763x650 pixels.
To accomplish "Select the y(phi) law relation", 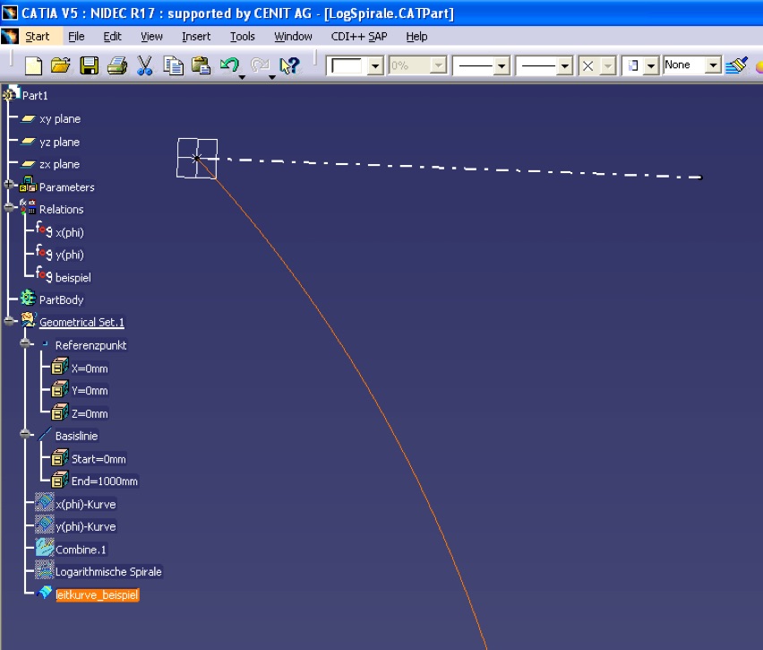I will tap(70, 255).
